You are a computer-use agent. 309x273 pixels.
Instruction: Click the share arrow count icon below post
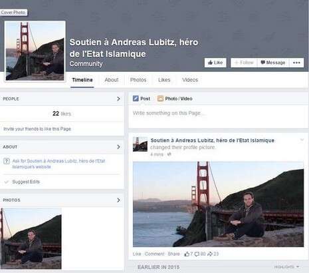point(210,254)
